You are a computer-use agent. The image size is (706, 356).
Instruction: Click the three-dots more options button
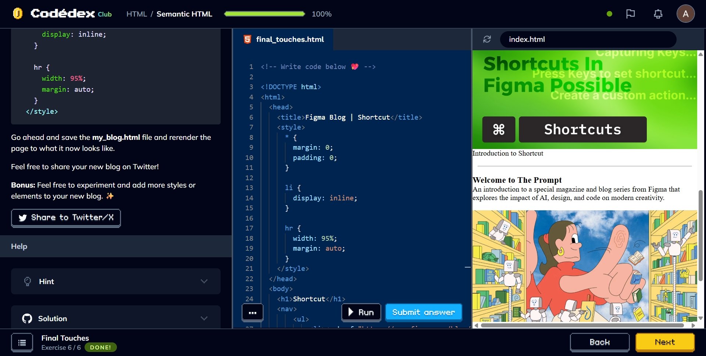click(252, 313)
